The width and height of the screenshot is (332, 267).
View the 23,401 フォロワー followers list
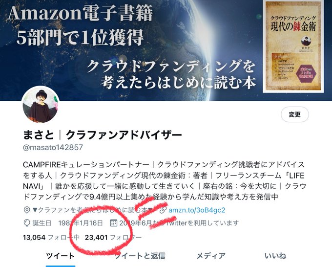pos(113,237)
